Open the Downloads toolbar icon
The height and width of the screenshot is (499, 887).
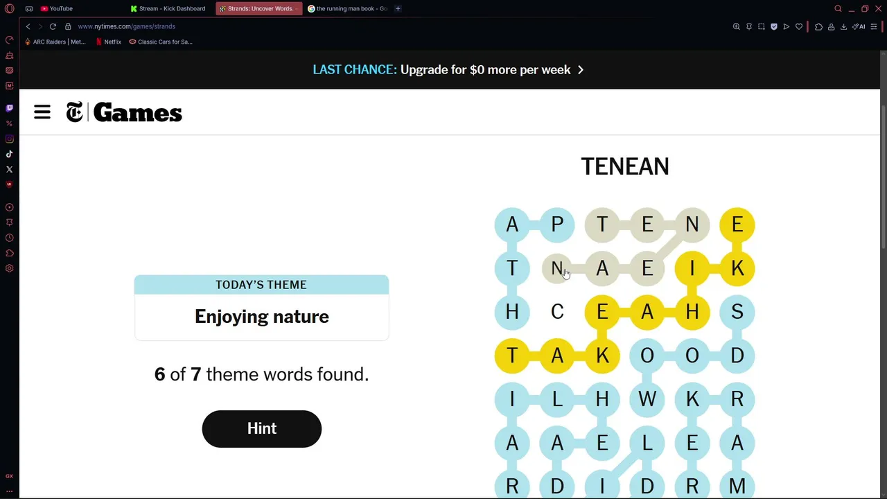coord(843,26)
